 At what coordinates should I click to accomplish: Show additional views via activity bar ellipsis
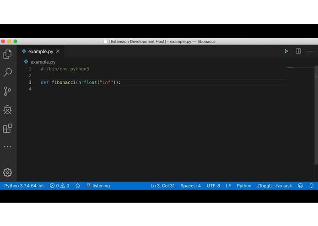click(x=7, y=146)
